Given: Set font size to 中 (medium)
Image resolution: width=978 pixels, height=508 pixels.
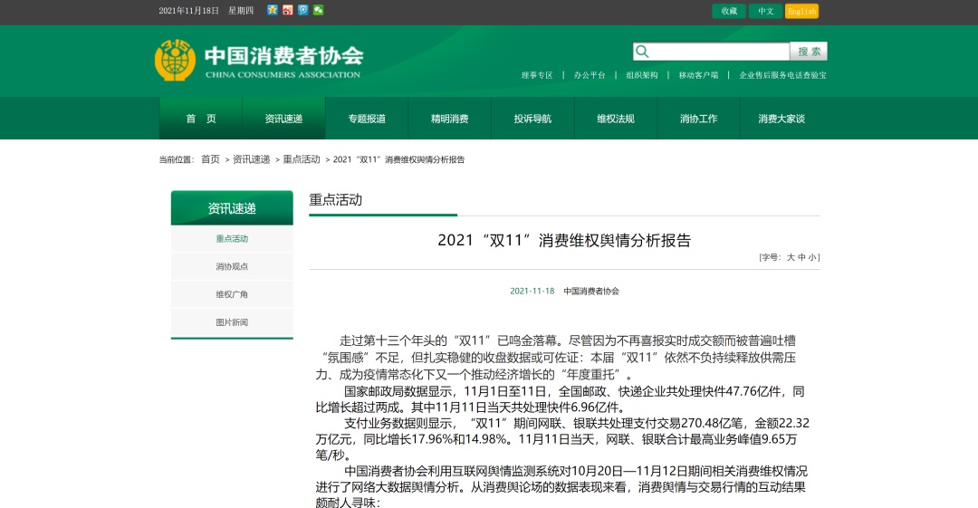Looking at the screenshot, I should click(801, 257).
